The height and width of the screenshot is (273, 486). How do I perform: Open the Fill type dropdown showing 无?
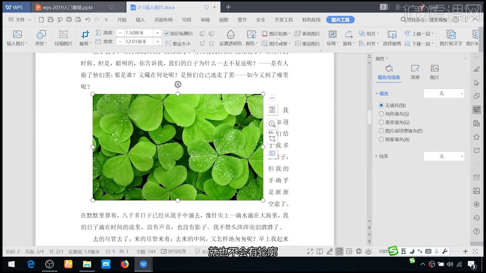pyautogui.click(x=444, y=93)
